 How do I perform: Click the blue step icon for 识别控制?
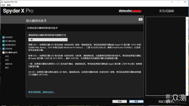point(3,49)
